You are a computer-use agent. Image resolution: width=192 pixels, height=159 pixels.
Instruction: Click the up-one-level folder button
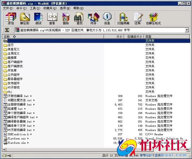click(x=7, y=30)
